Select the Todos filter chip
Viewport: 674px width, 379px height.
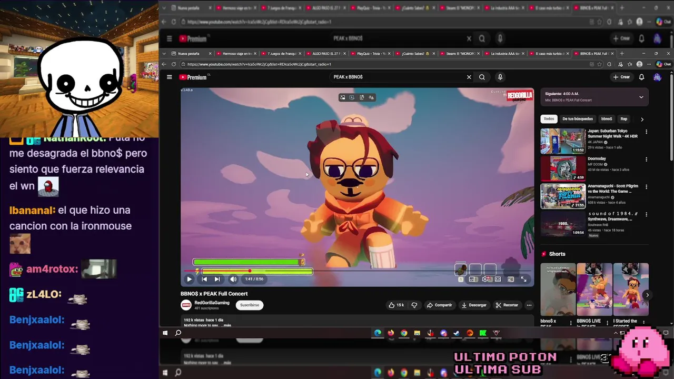pos(549,119)
